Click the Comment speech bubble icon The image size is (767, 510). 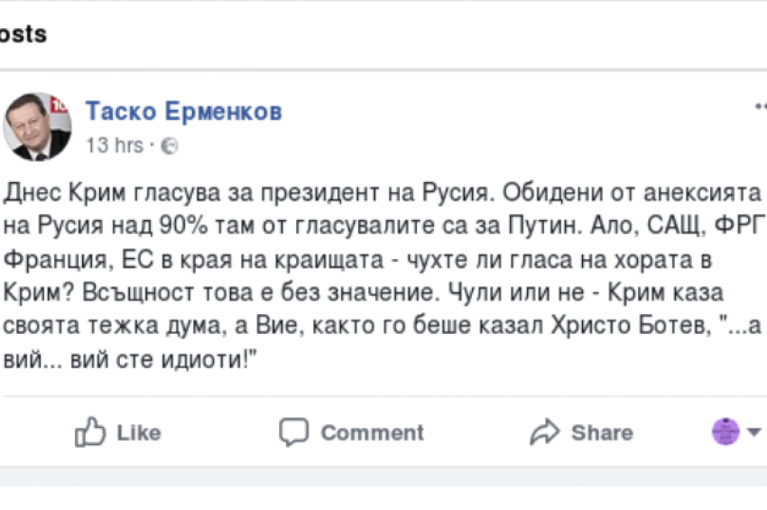click(293, 432)
